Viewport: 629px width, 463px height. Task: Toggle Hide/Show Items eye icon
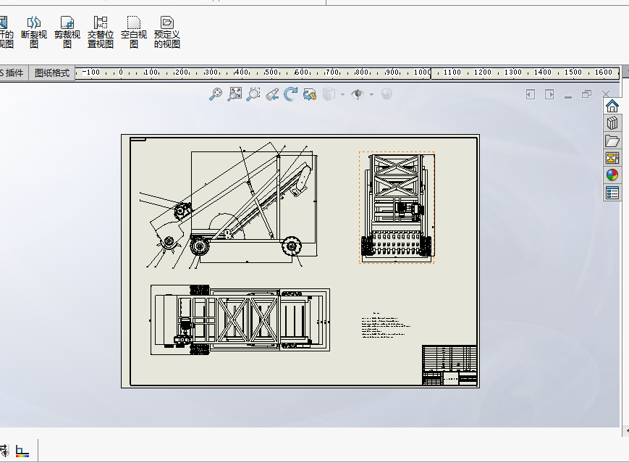point(357,94)
